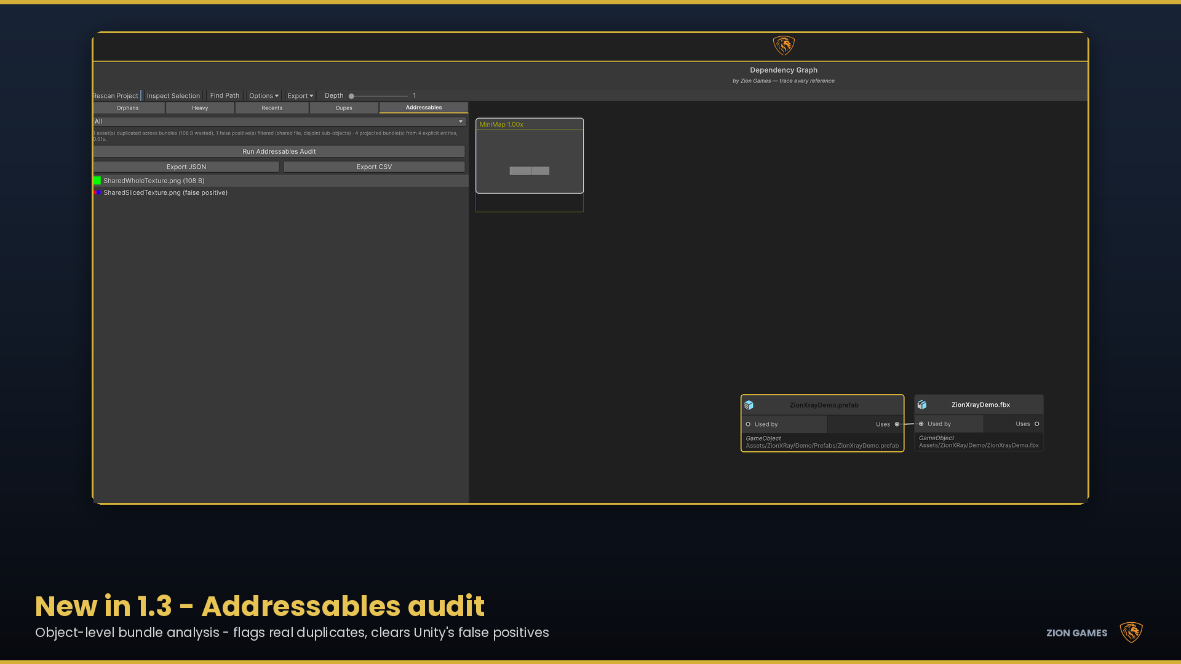Click Rescan Project button
This screenshot has height=664, width=1181.
(x=116, y=96)
